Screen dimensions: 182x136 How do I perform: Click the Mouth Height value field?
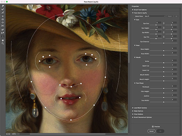pyautogui.click(x=174, y=78)
